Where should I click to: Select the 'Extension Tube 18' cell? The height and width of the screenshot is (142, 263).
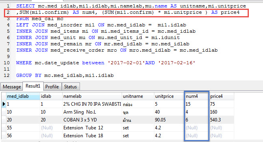point(92,136)
